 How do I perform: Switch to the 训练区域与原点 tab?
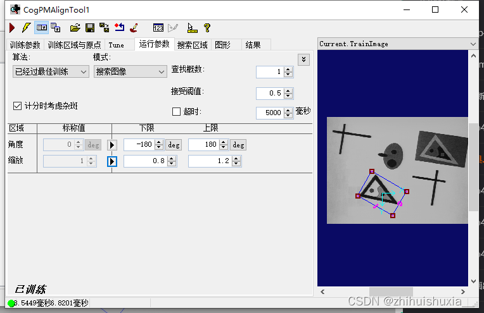pos(74,45)
